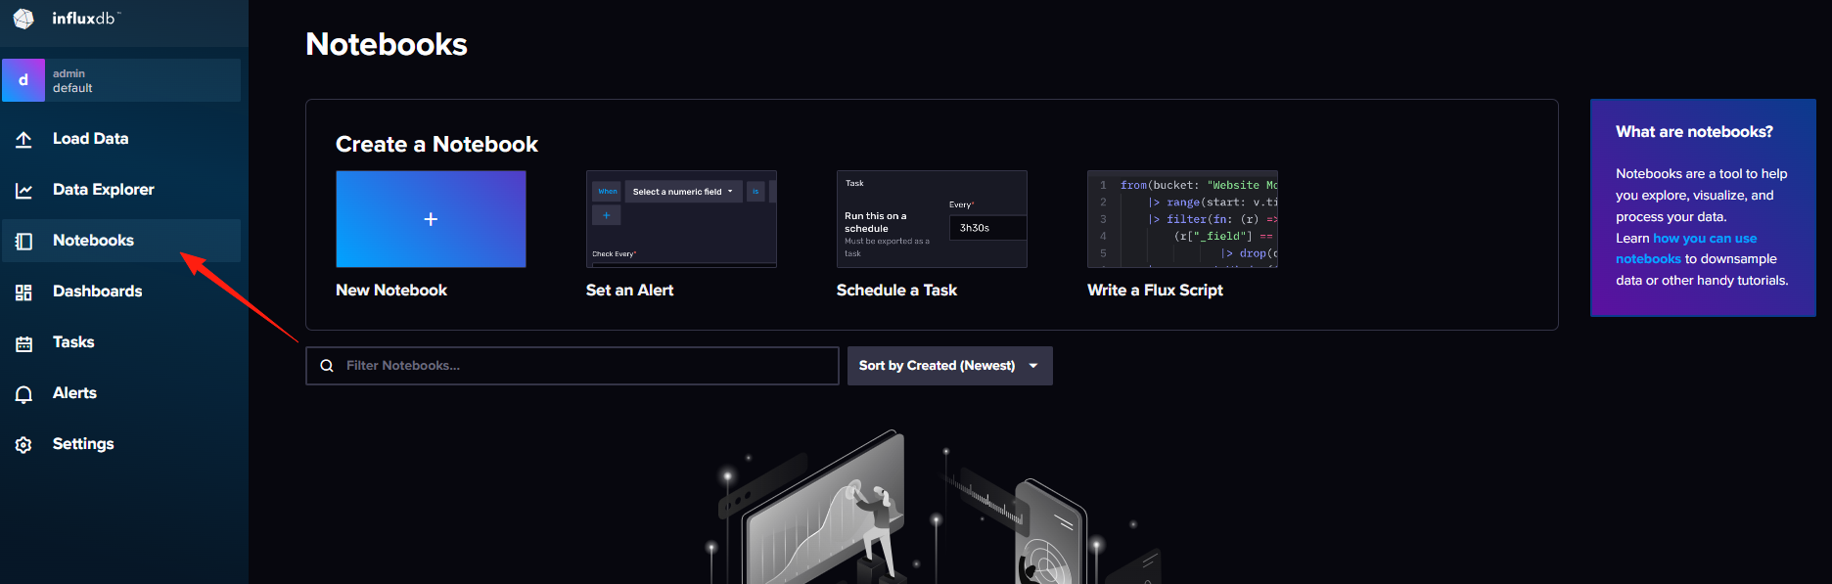1832x584 pixels.
Task: Click the plus icon on the New Notebook tile
Action: click(x=431, y=219)
